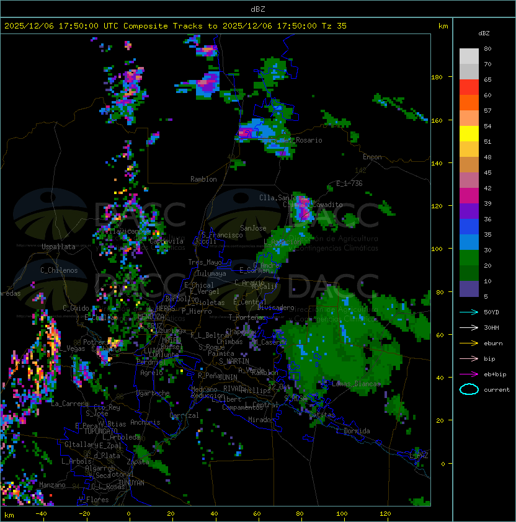
Task: Click the 'Tres_Mayo' map label
Action: pos(205,262)
